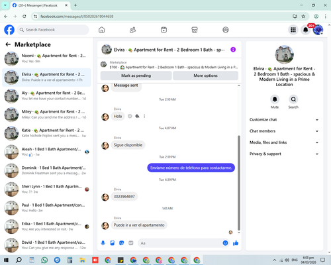Screen dimensions: 331x265
Task: Open more options dots next to Hola message
Action: (x=144, y=116)
